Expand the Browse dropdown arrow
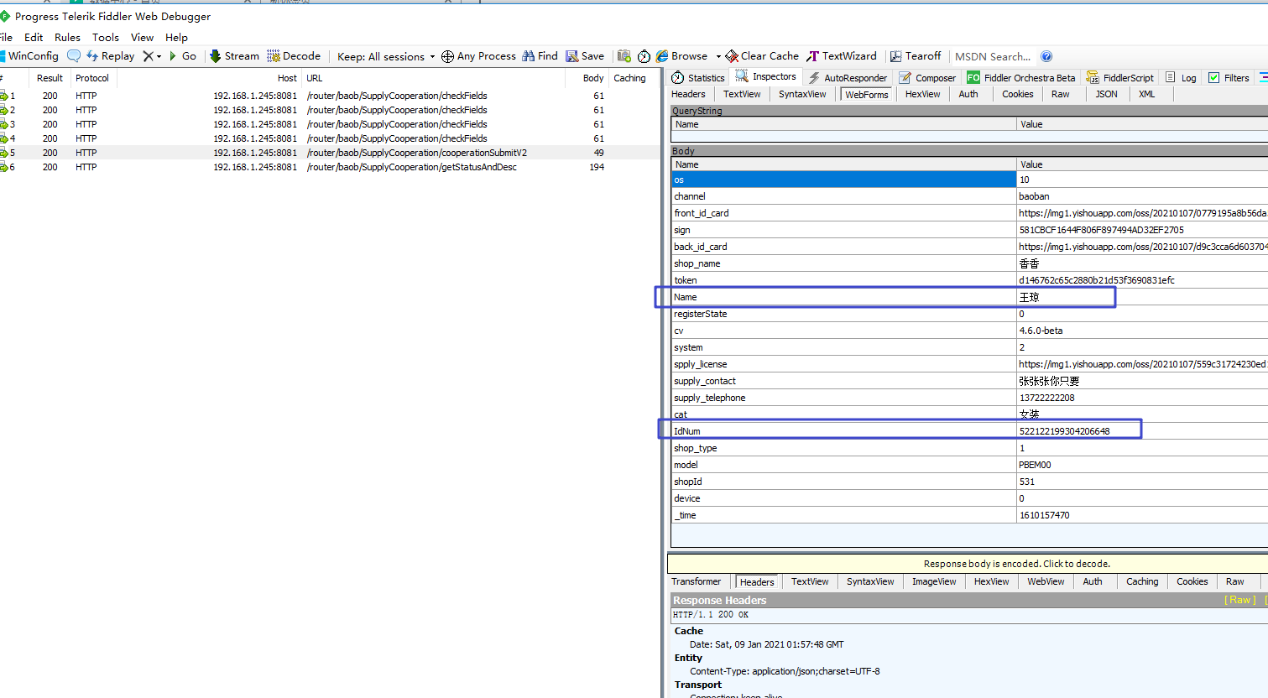The height and width of the screenshot is (698, 1268). (x=718, y=56)
